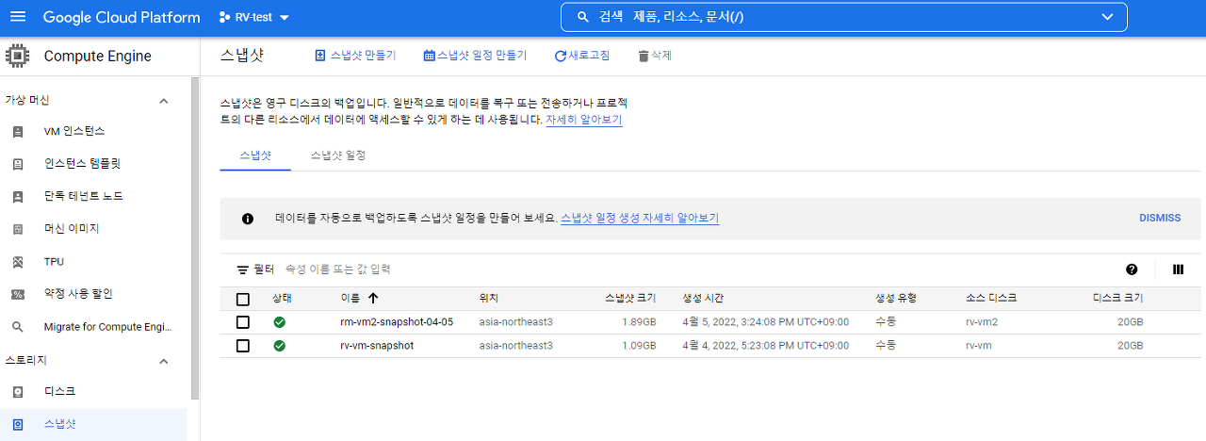1206x441 pixels.
Task: Sort by name using the arrow icon
Action: pyautogui.click(x=373, y=299)
